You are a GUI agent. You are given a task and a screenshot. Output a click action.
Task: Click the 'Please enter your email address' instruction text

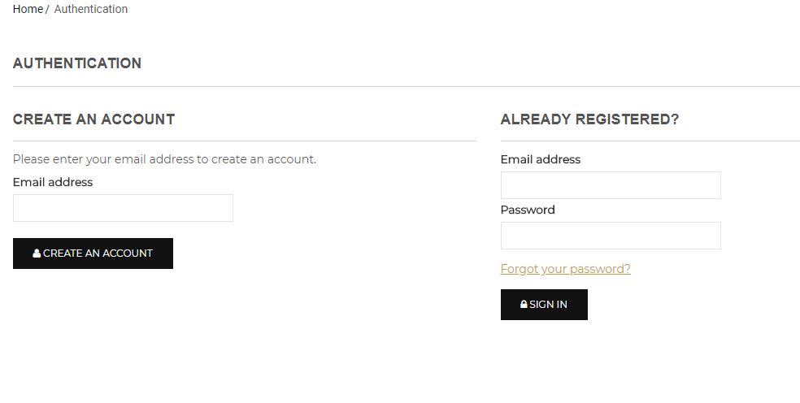pos(164,159)
